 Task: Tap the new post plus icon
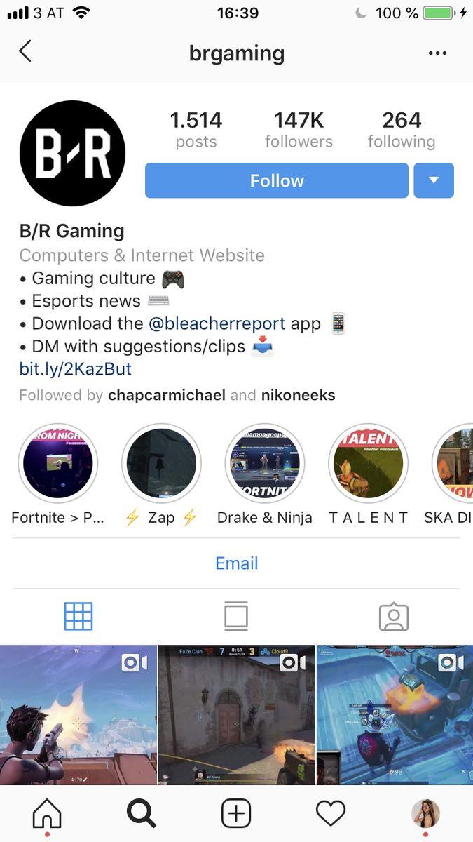(x=236, y=814)
